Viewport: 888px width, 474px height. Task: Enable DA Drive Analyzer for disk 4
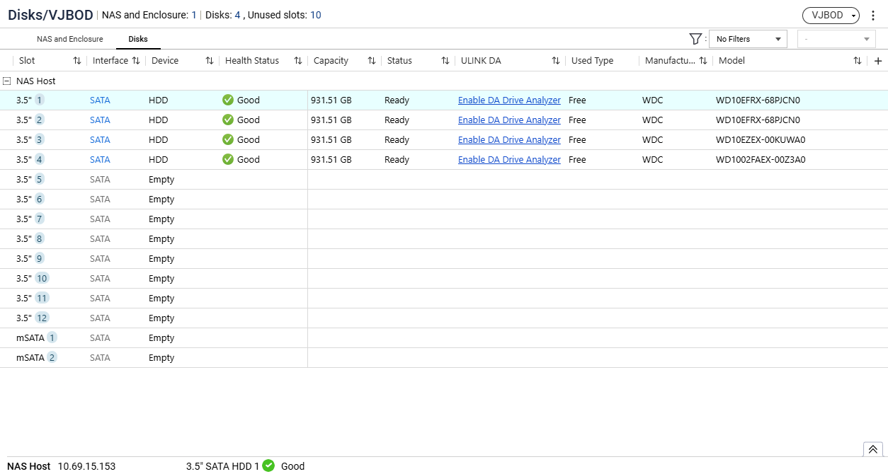[509, 160]
